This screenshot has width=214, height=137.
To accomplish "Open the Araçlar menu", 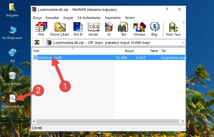I will point(68,18).
